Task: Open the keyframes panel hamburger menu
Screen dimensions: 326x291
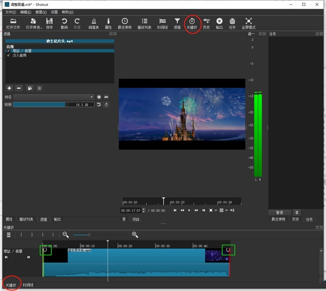Action: click(9, 235)
